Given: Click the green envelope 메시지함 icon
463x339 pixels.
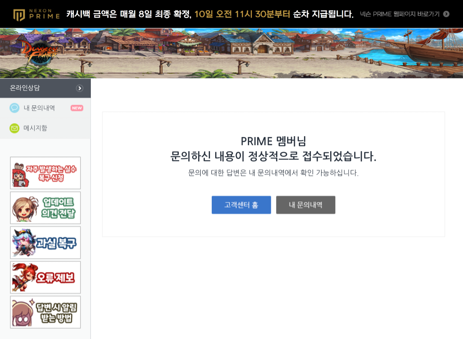Looking at the screenshot, I should pyautogui.click(x=14, y=128).
